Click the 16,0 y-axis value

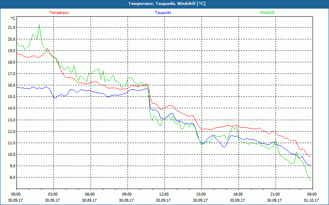pos(12,85)
